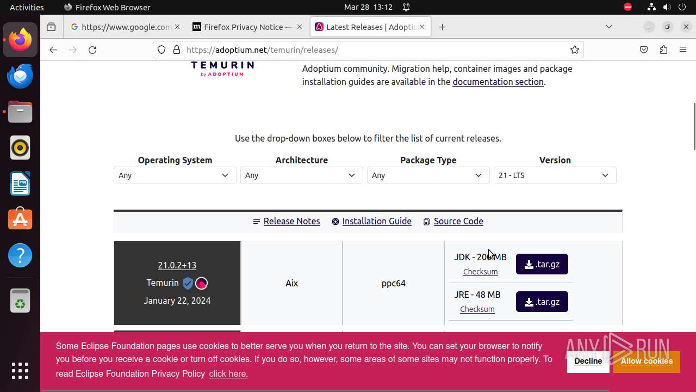Open power menu in top bar
The image size is (696, 392).
(683, 7)
